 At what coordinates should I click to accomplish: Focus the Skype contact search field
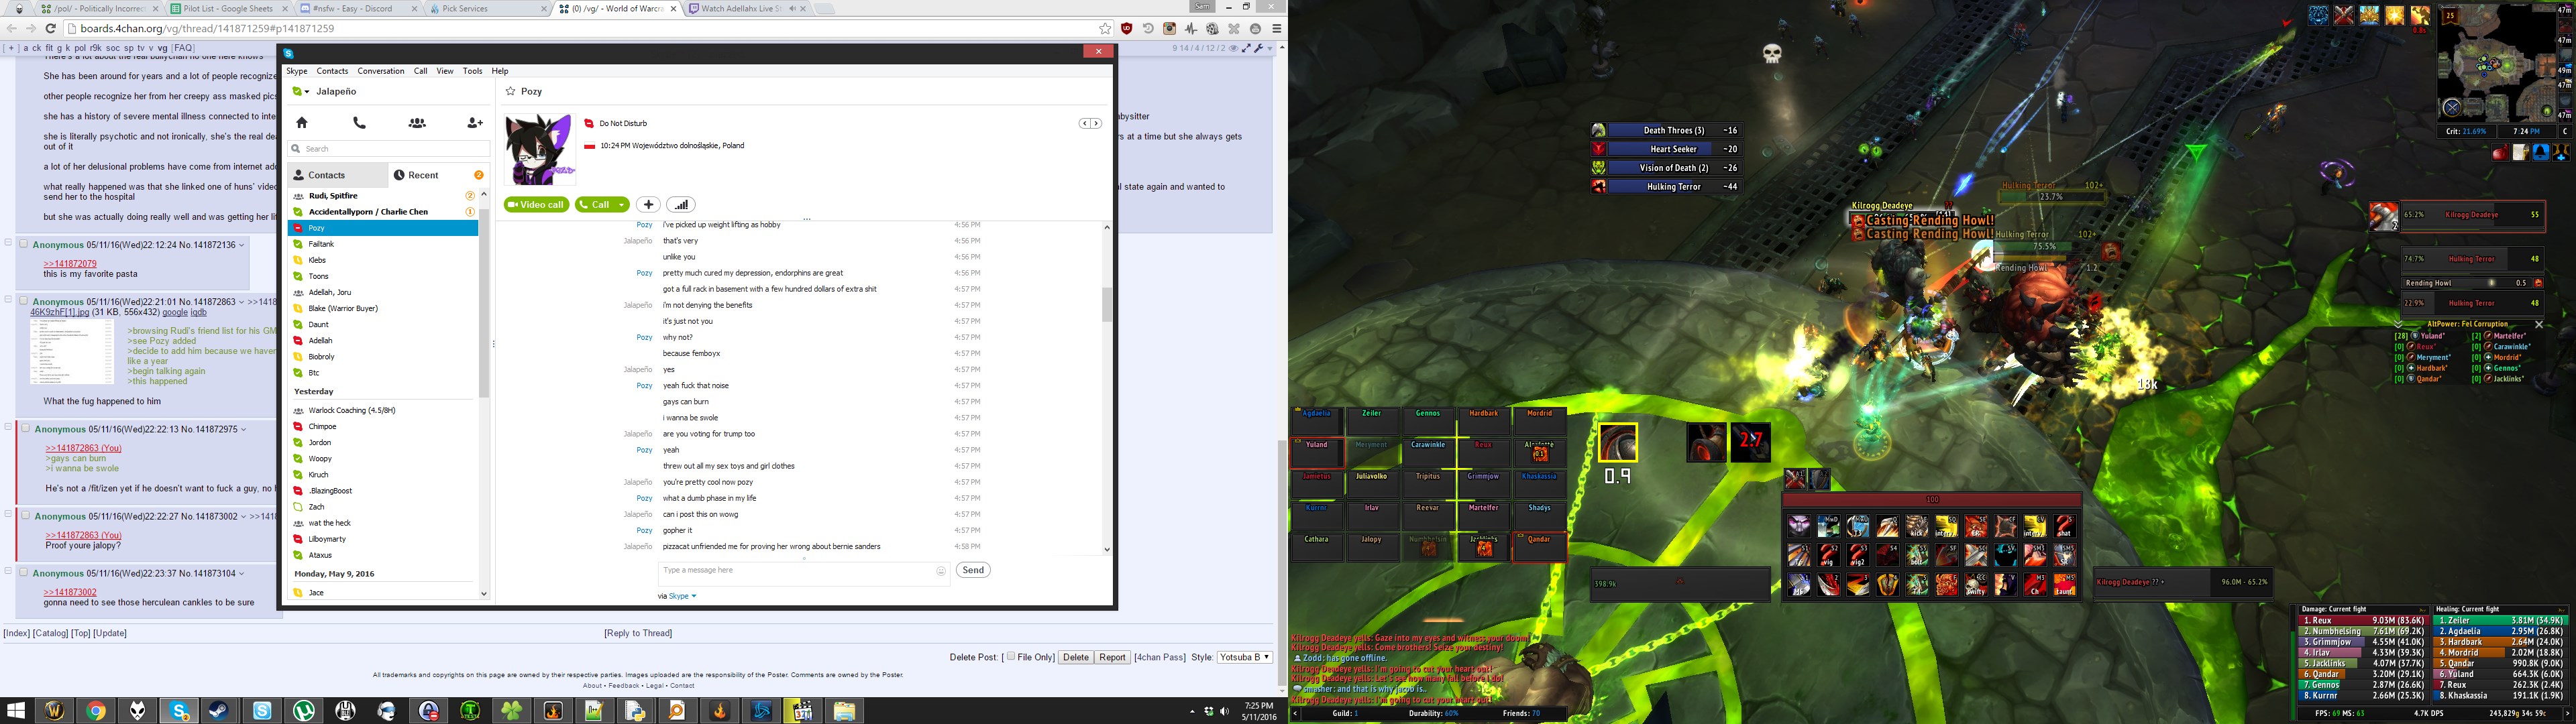(x=390, y=149)
